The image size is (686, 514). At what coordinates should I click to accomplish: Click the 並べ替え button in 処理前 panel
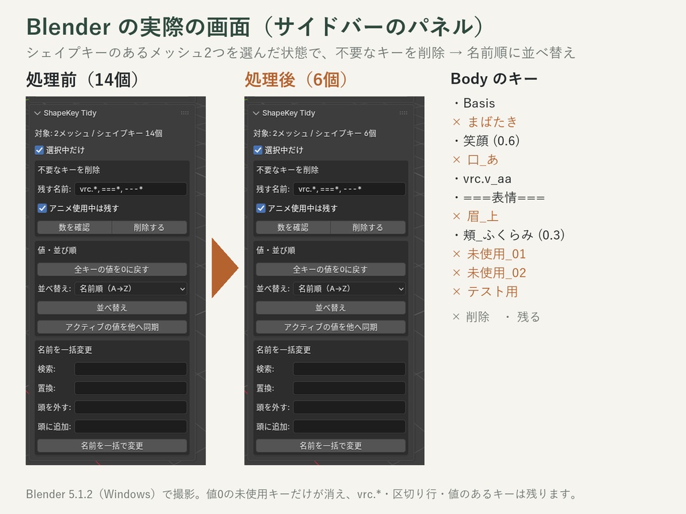click(112, 308)
